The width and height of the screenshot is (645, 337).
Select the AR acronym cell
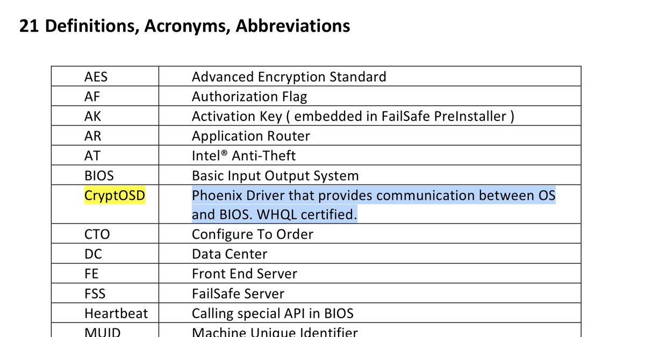(105, 136)
